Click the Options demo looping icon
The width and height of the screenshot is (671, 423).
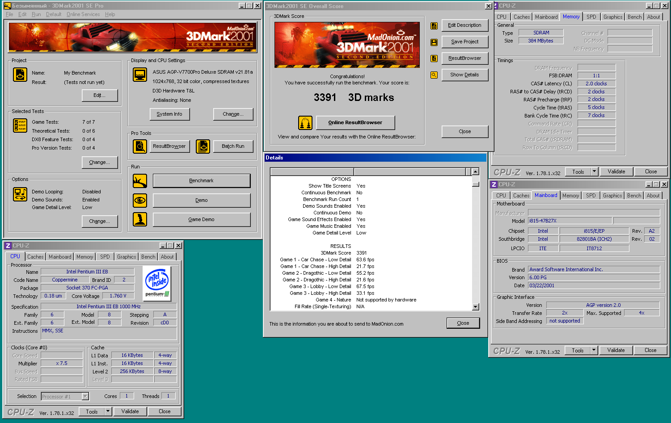point(20,194)
